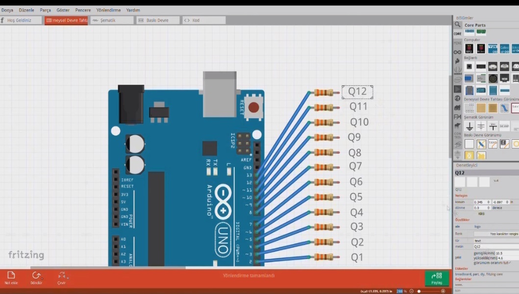Click 'Yazı karakter rengini' color button

tap(496, 234)
